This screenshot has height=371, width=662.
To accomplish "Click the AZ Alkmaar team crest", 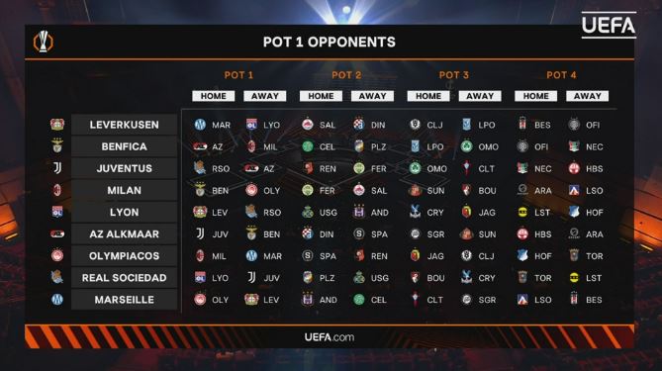I will [x=57, y=233].
